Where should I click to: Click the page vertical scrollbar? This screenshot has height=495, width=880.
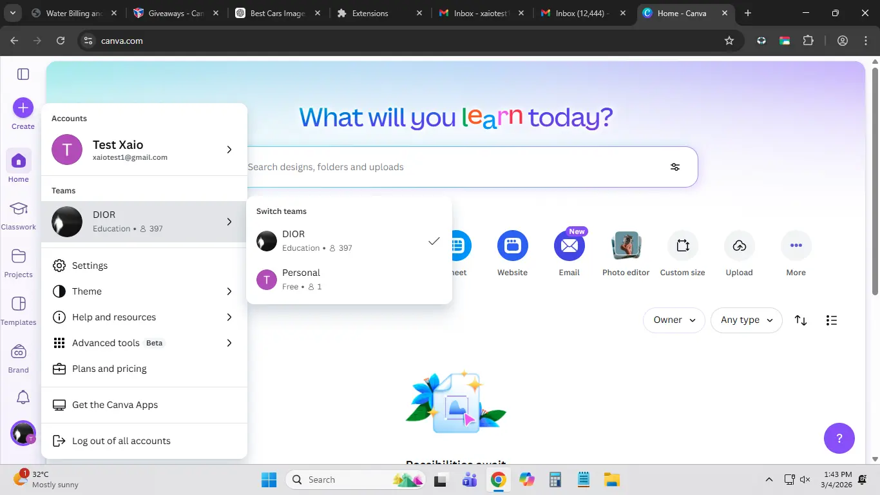pos(875,180)
